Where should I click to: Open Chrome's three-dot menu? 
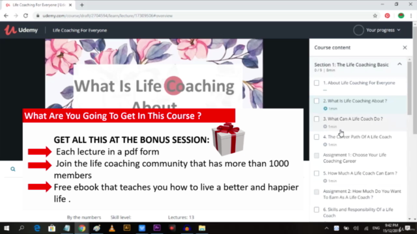coord(411,16)
